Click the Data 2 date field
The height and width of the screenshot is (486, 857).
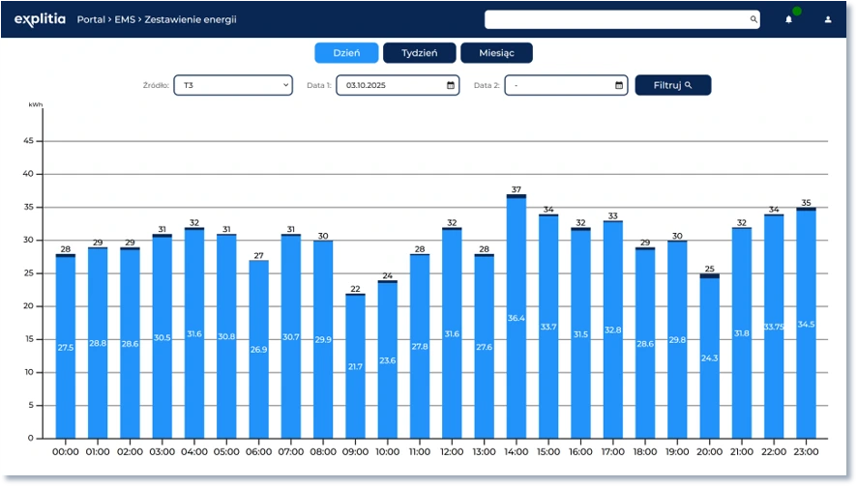tap(557, 85)
